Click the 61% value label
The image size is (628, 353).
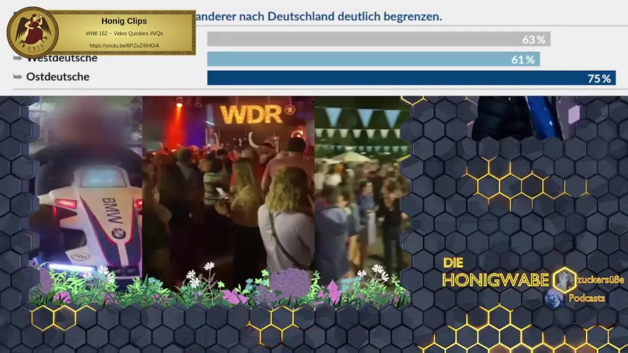pos(523,60)
